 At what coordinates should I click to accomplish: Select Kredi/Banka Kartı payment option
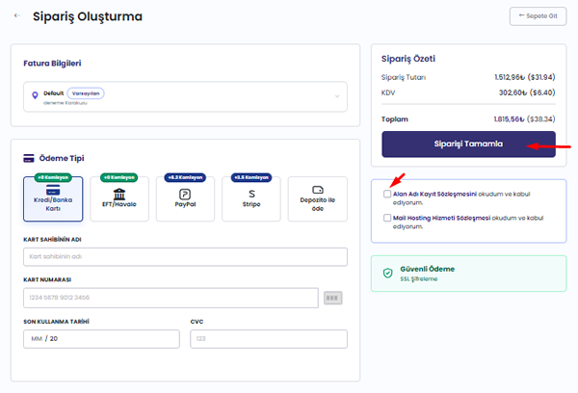tap(53, 198)
